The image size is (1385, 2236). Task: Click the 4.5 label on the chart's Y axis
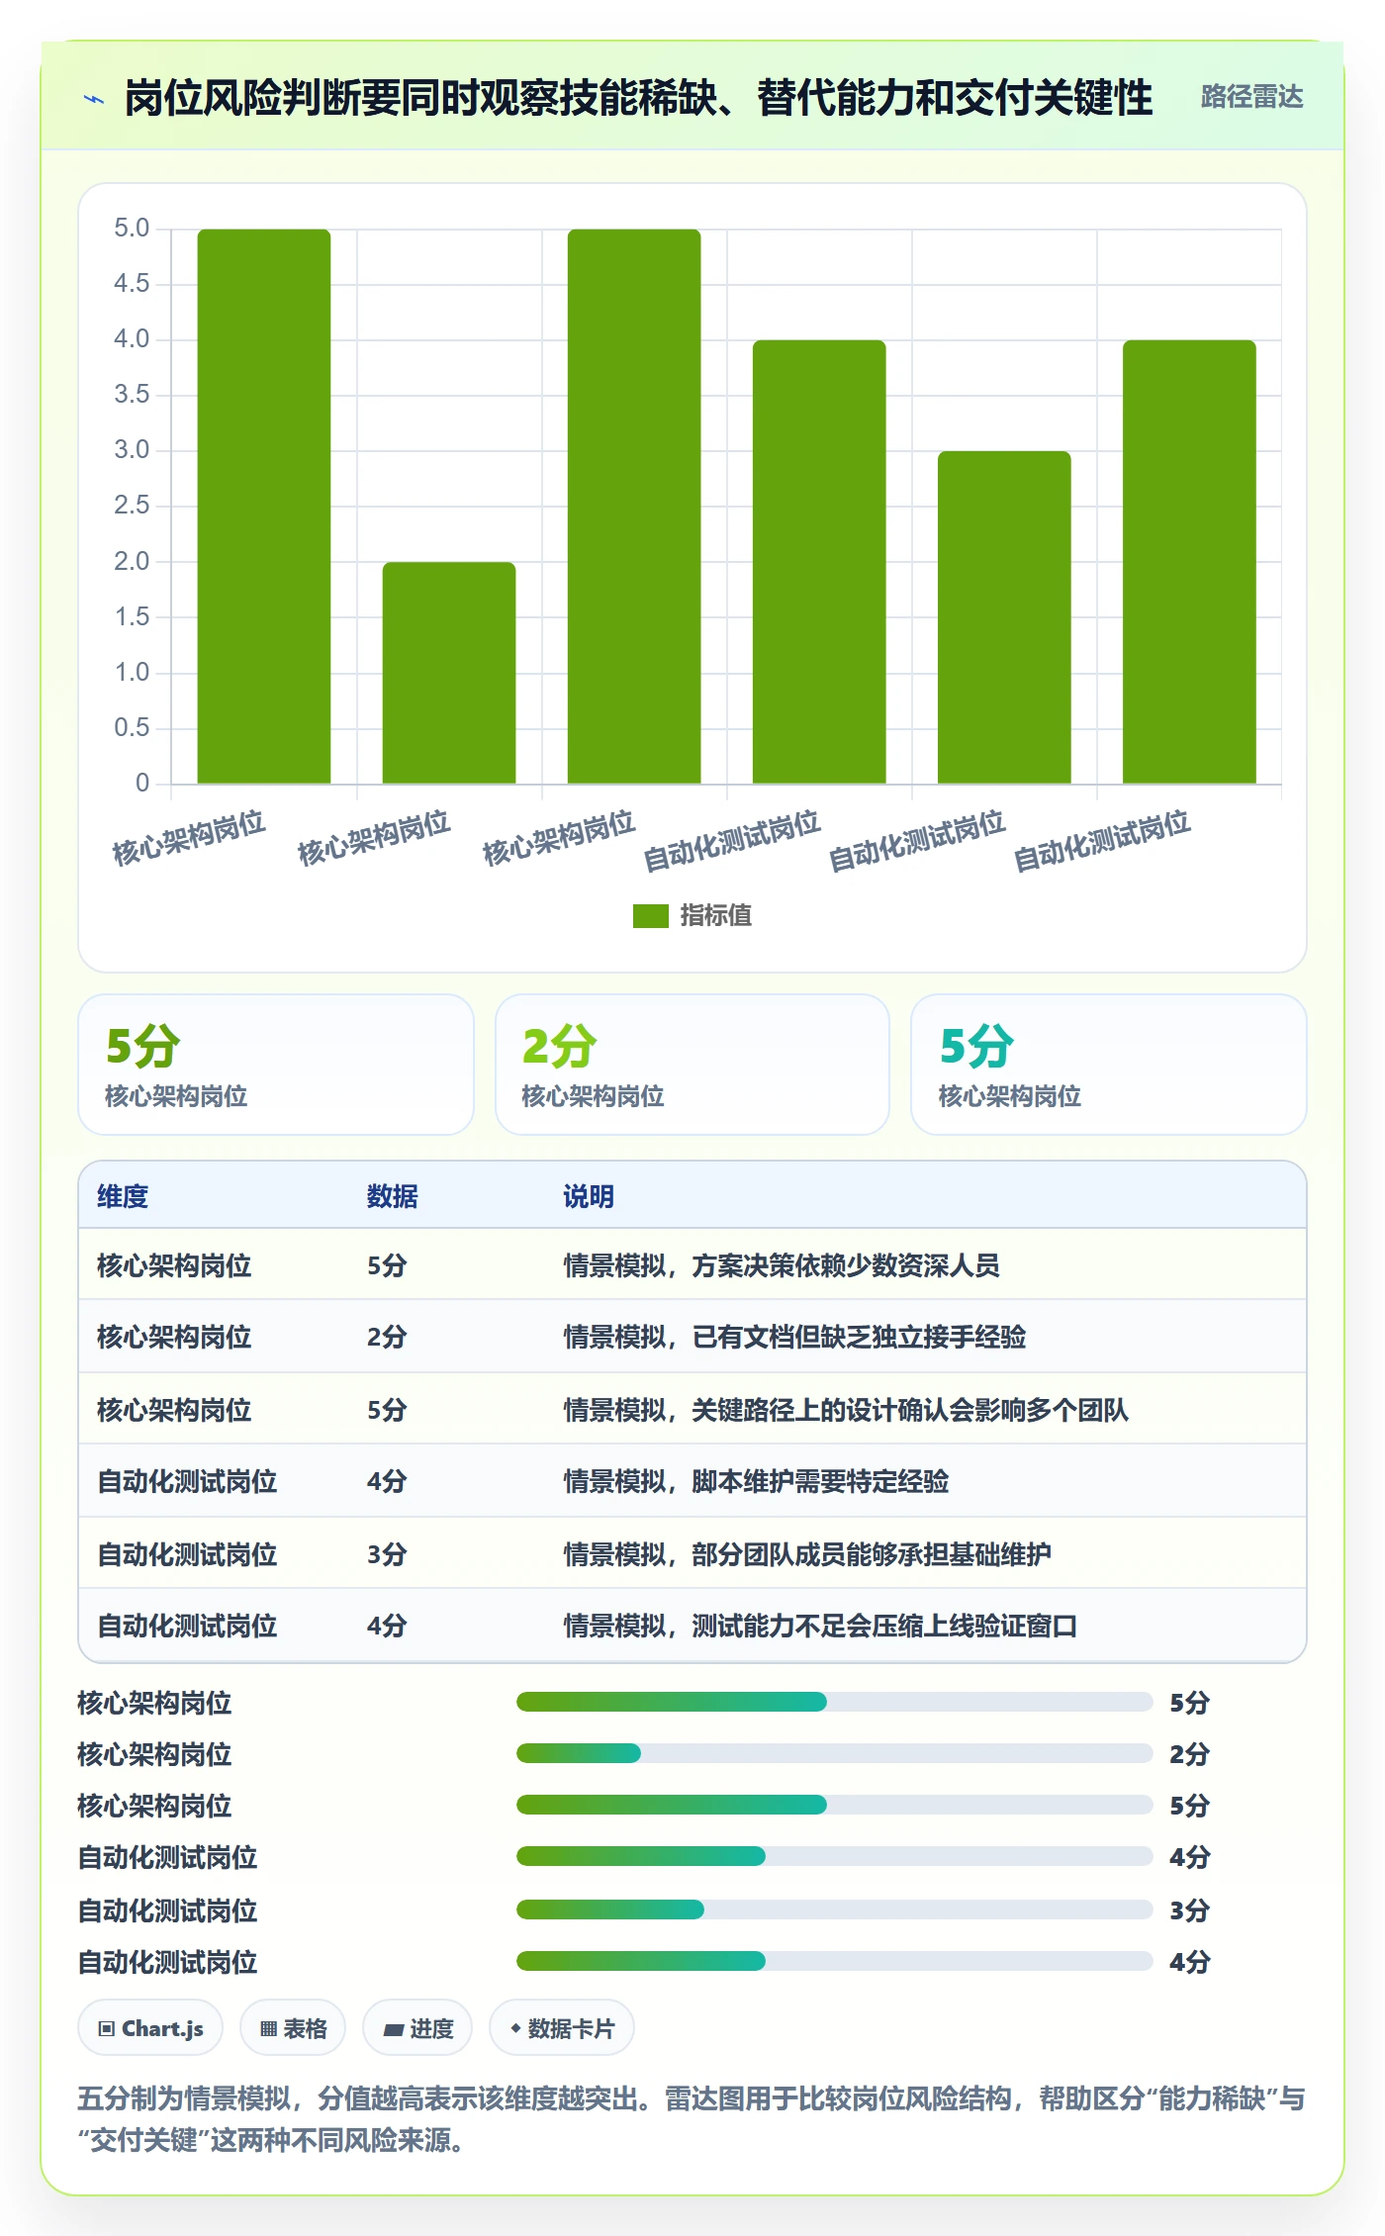coord(132,284)
